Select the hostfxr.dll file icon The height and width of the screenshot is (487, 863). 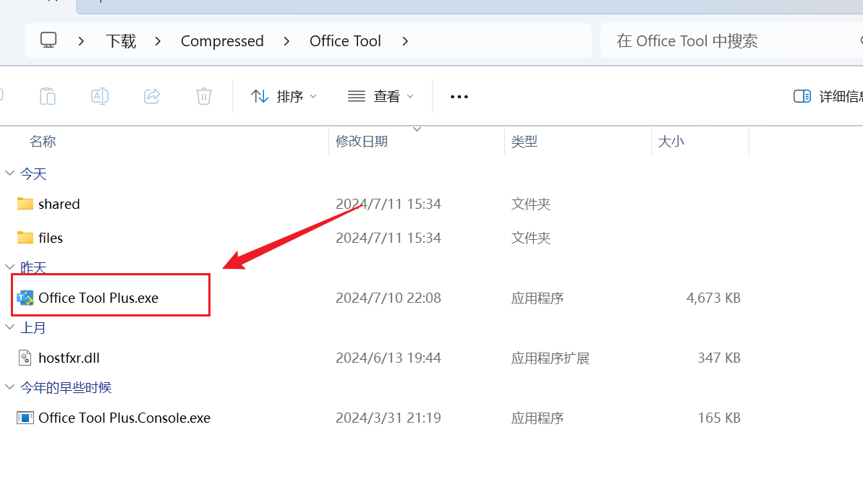click(25, 358)
